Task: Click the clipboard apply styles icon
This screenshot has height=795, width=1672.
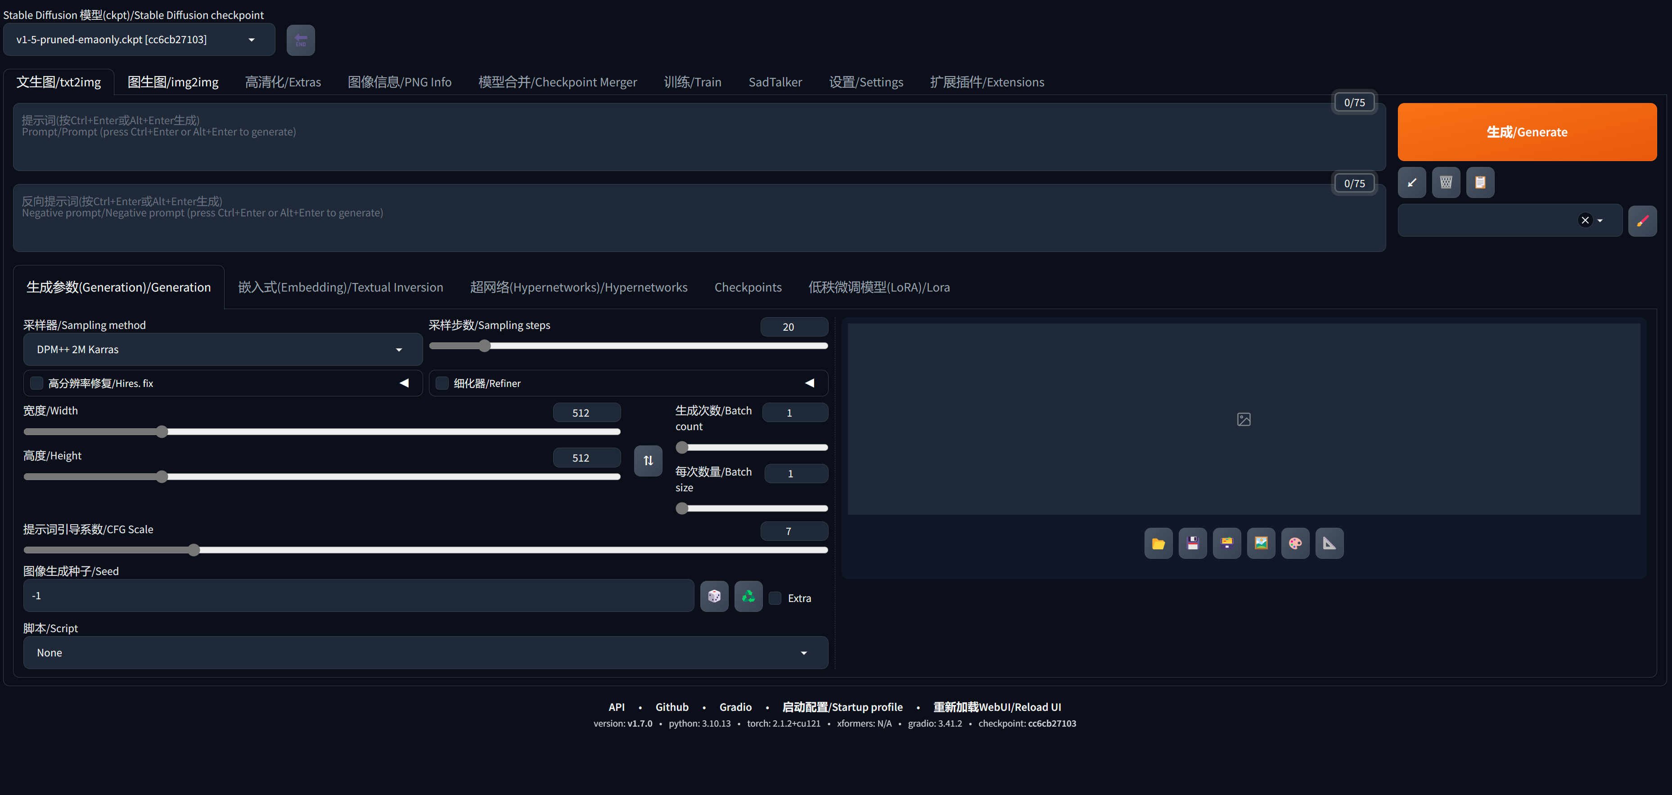Action: click(1480, 182)
